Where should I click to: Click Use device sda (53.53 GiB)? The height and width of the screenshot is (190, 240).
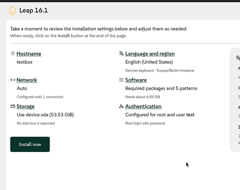coord(45,115)
